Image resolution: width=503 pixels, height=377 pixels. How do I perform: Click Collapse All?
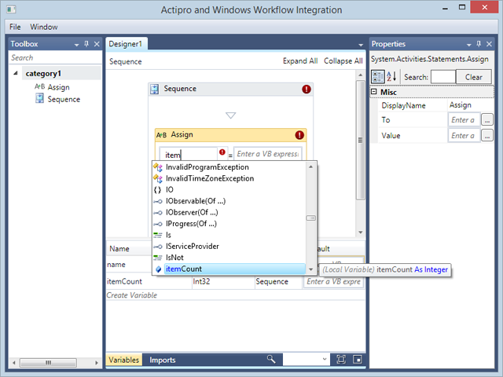[x=343, y=61]
